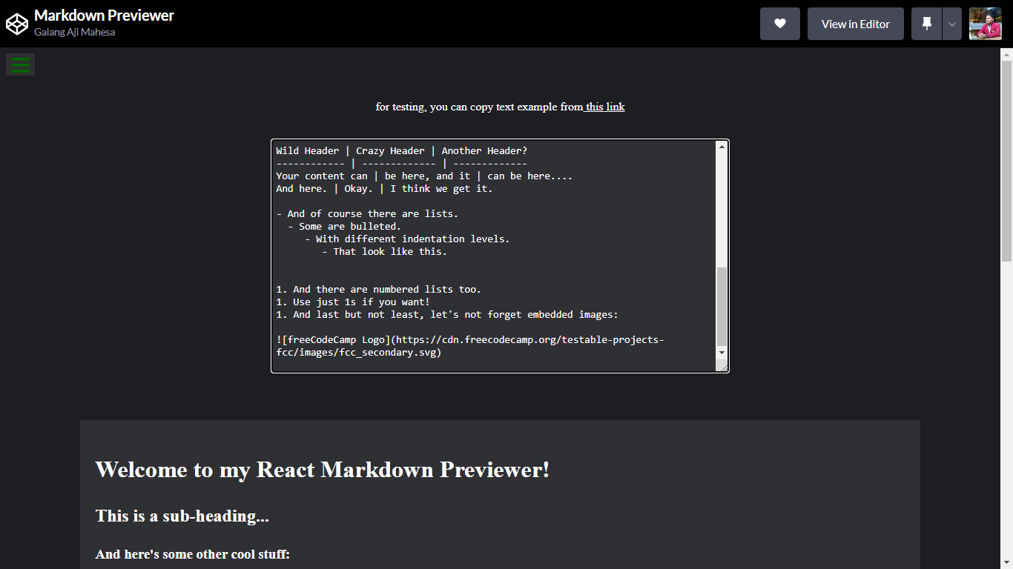This screenshot has width=1013, height=569.
Task: Click the textarea scroll down arrow
Action: tap(722, 353)
